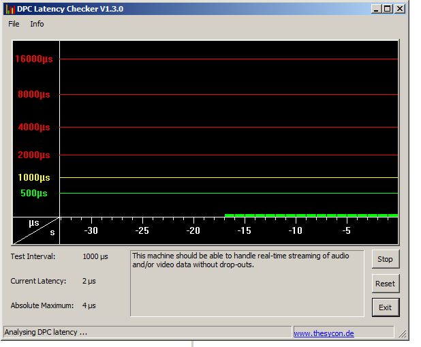This screenshot has height=347, width=421.
Task: Click the 1000 µs test interval value
Action: tap(95, 256)
